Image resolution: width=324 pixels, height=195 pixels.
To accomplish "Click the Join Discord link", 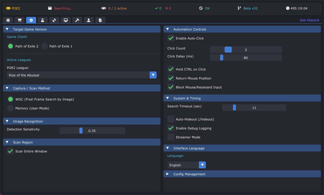I will (x=309, y=20).
